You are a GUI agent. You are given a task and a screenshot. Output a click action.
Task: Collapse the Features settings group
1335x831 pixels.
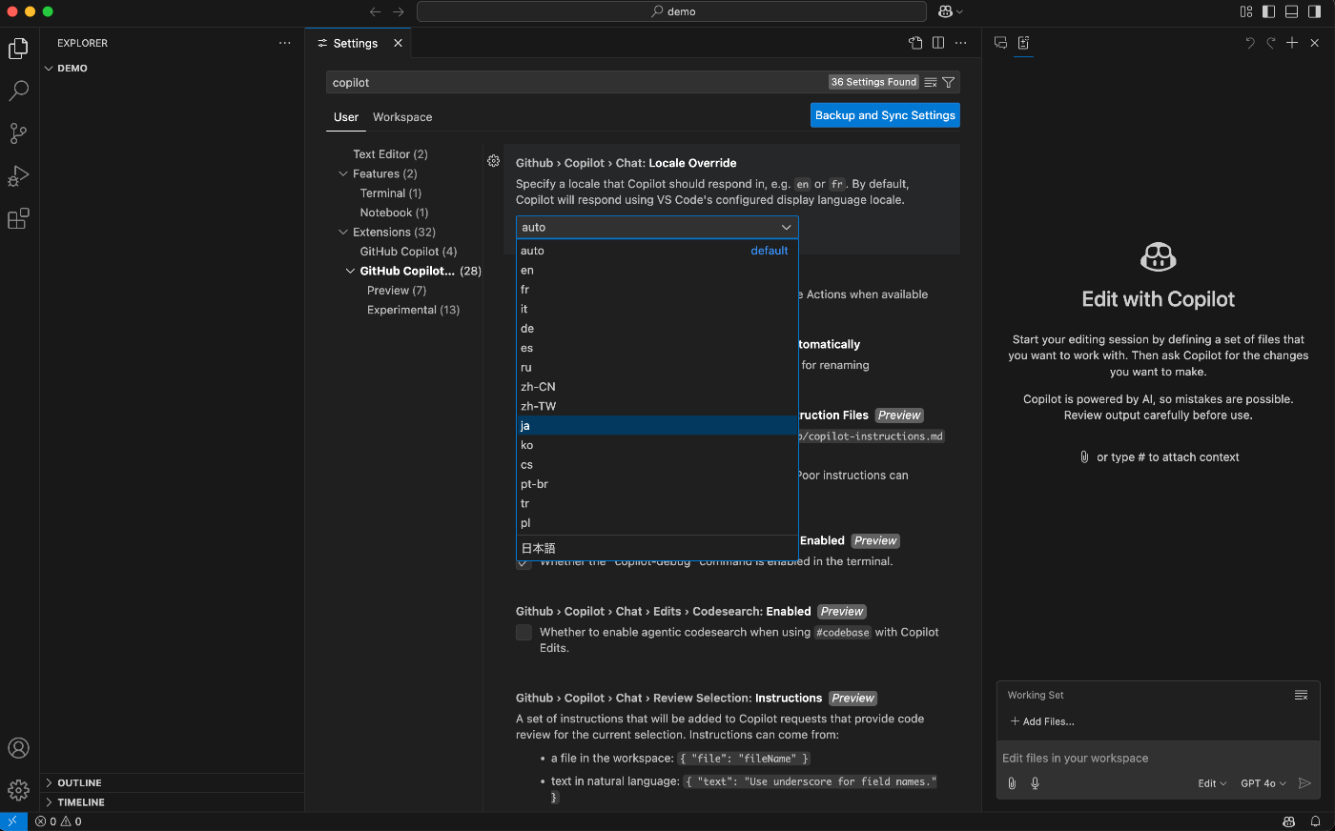tap(343, 173)
